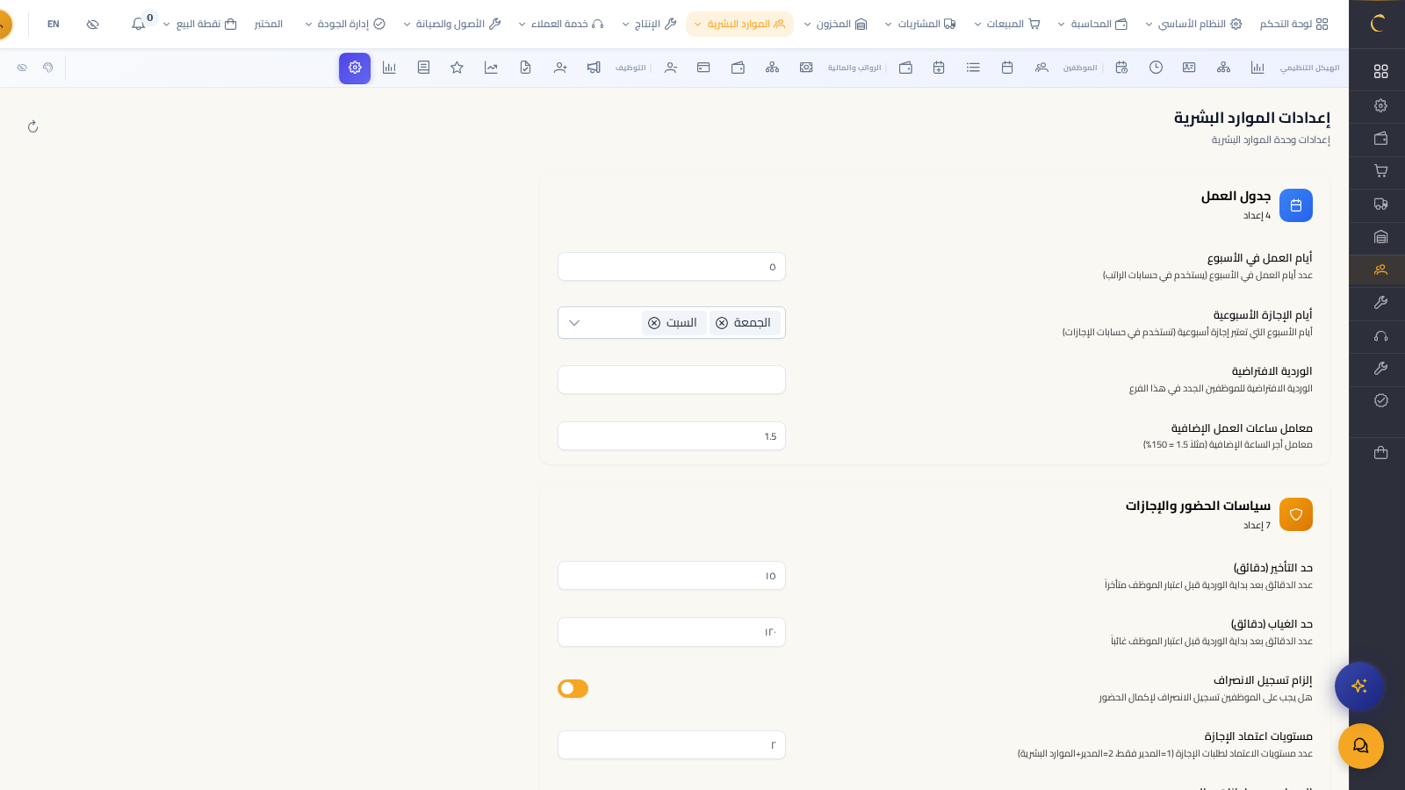
Task: Toggle the mandatory check-out switch
Action: (573, 688)
